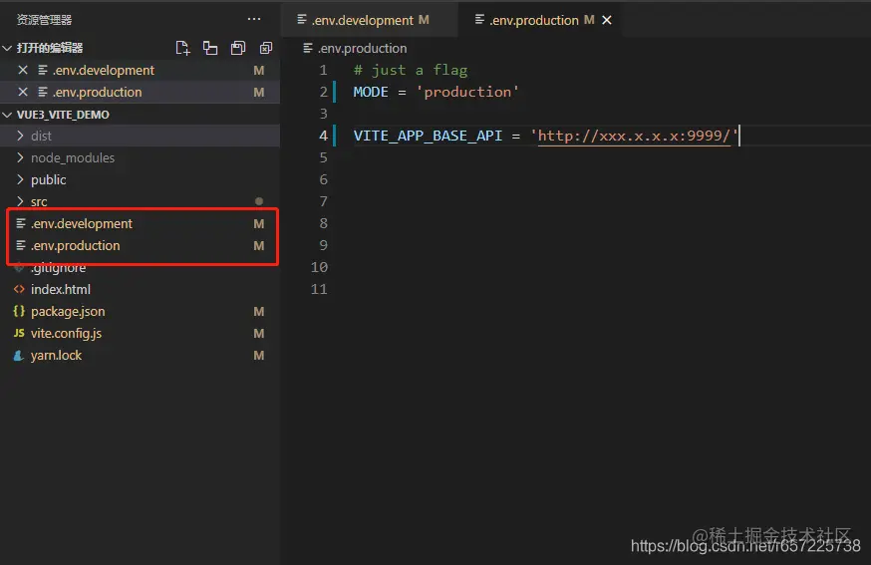The height and width of the screenshot is (565, 871).
Task: Click the MODE variable on line 2
Action: click(x=371, y=92)
